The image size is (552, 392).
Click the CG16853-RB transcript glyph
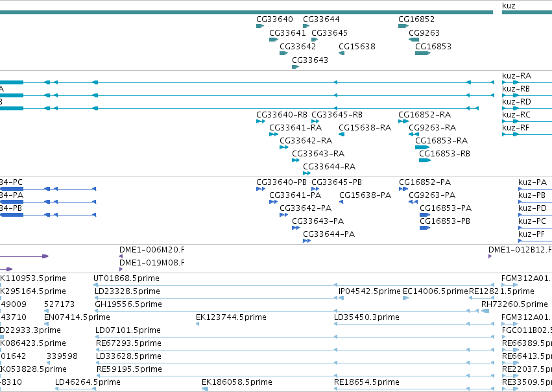(425, 160)
